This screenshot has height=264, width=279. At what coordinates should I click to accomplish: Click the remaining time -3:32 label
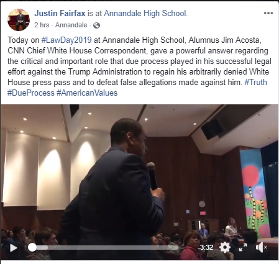click(205, 247)
